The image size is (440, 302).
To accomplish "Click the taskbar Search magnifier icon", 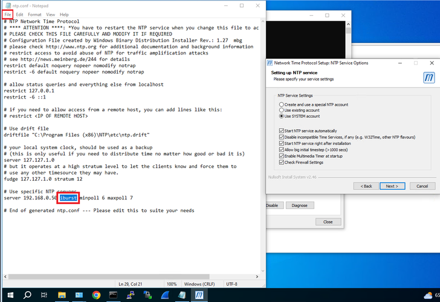I will pos(27,295).
